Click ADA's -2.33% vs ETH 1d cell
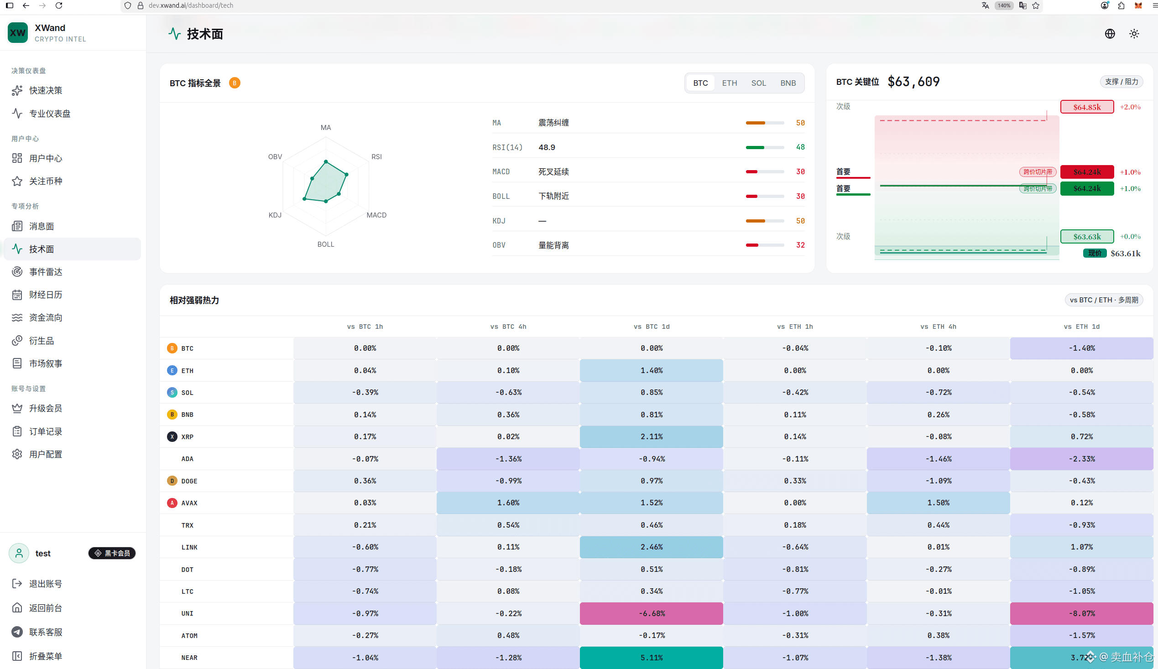This screenshot has height=669, width=1158. 1081,459
